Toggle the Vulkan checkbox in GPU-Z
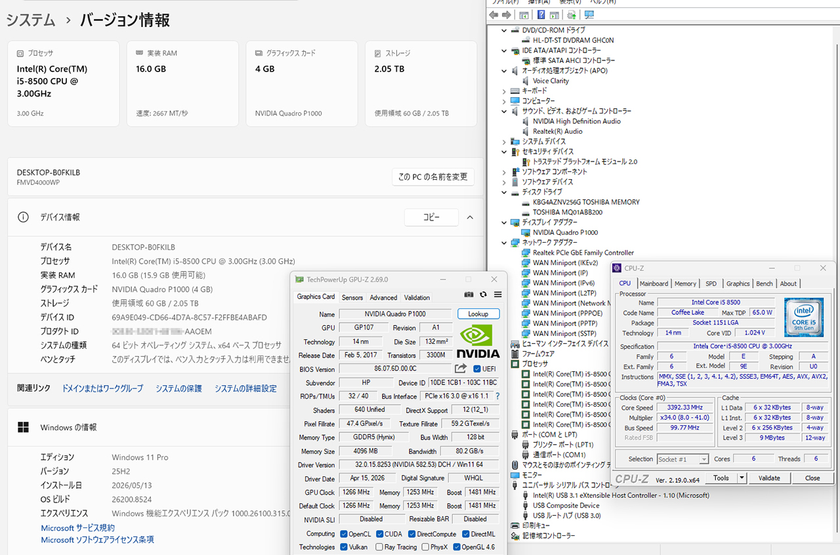 [344, 547]
